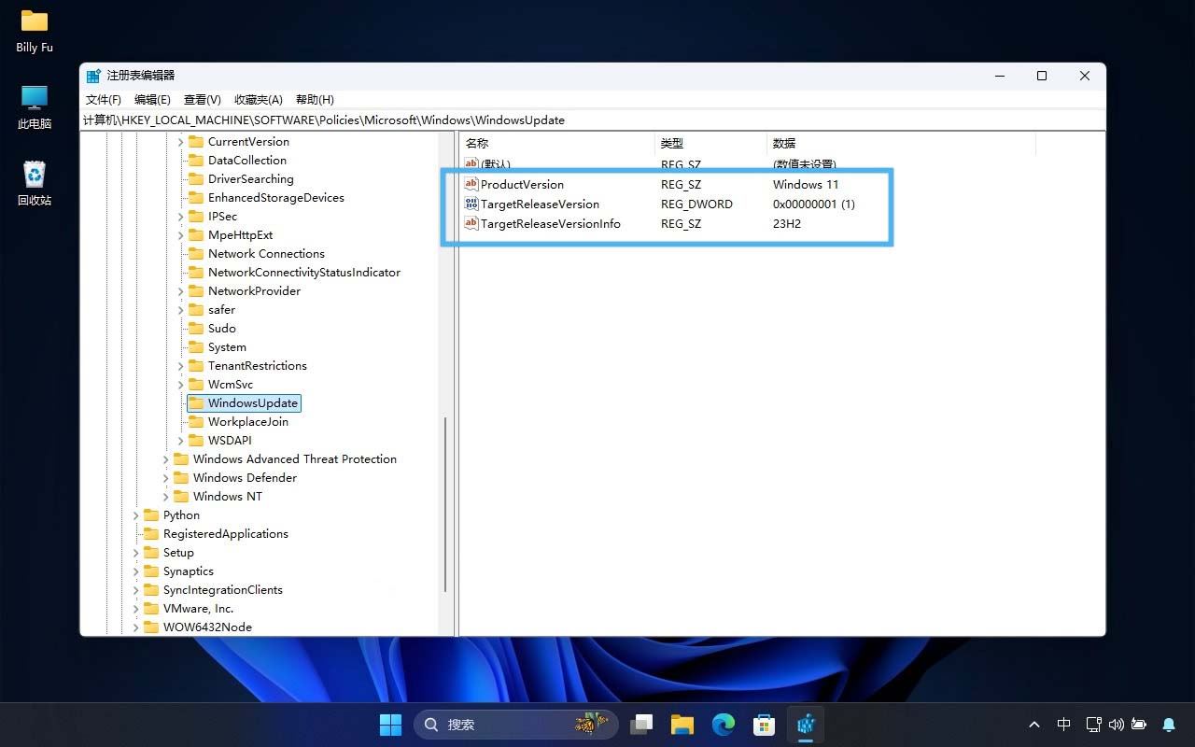The image size is (1195, 747).
Task: Open the 帮助(H) menu
Action: click(x=315, y=100)
